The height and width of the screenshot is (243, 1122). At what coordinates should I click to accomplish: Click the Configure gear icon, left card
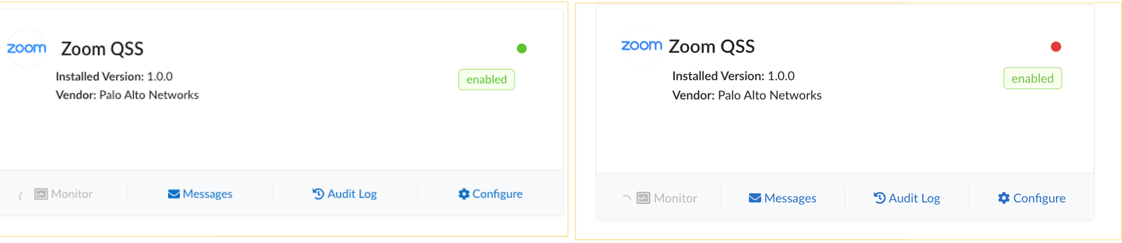coord(464,194)
